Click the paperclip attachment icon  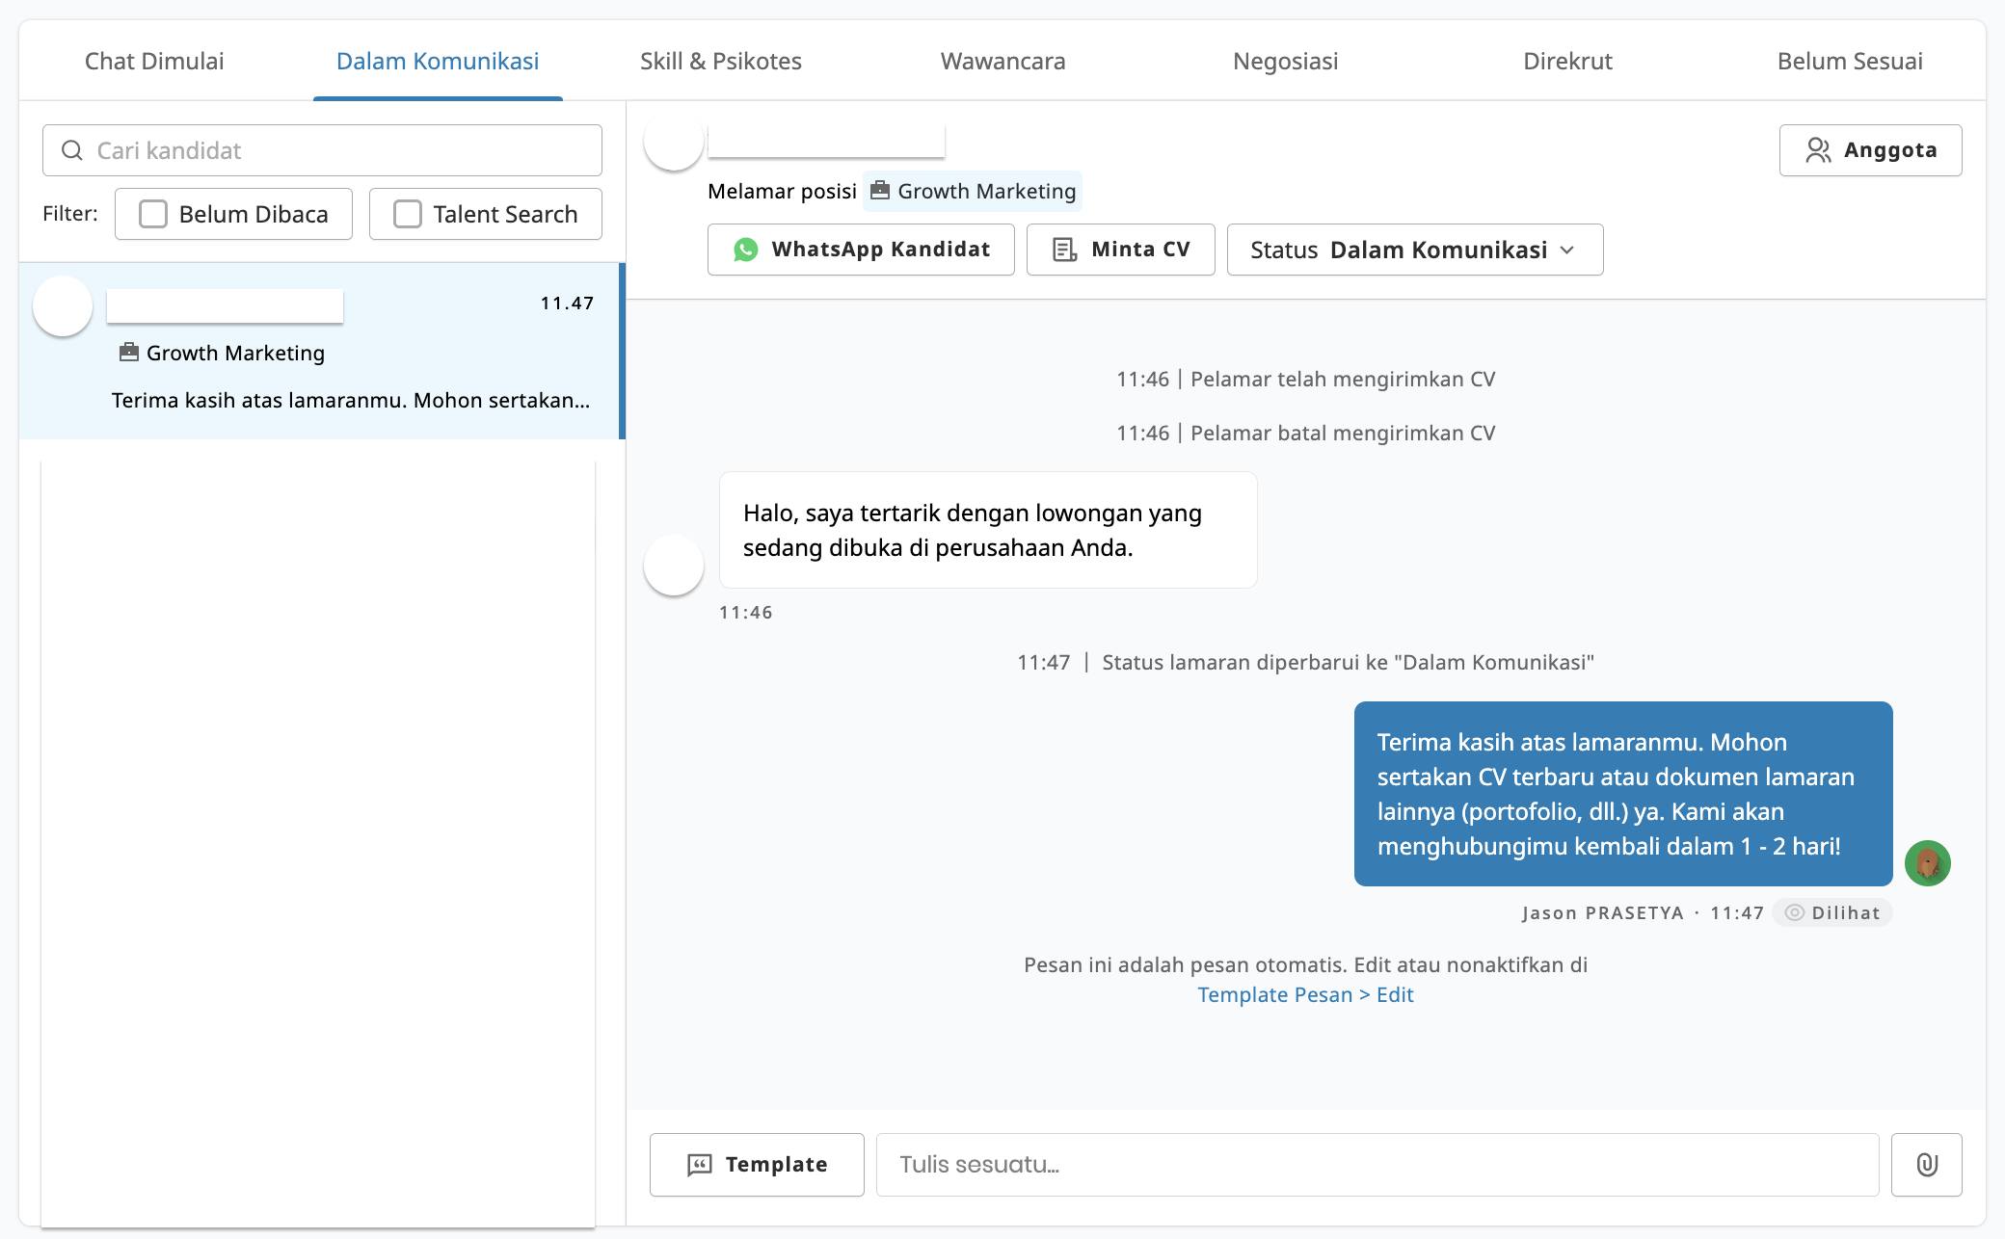(1926, 1165)
